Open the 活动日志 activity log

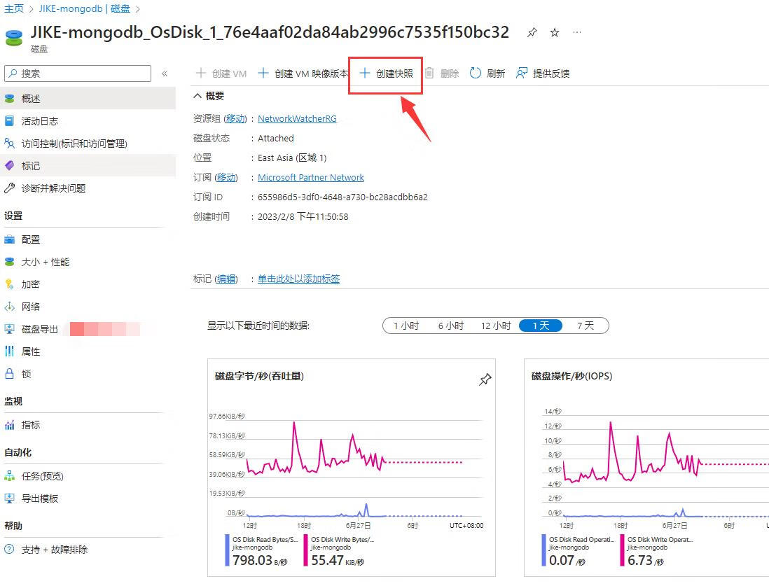point(88,121)
